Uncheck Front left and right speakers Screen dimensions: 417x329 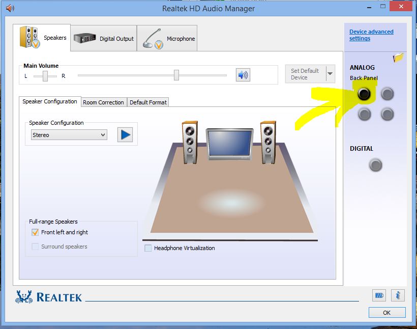[x=35, y=232]
